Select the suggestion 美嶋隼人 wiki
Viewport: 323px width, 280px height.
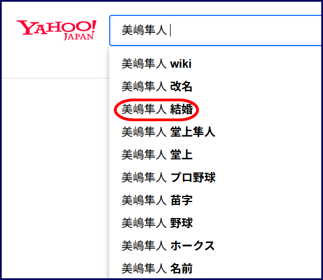click(x=216, y=64)
